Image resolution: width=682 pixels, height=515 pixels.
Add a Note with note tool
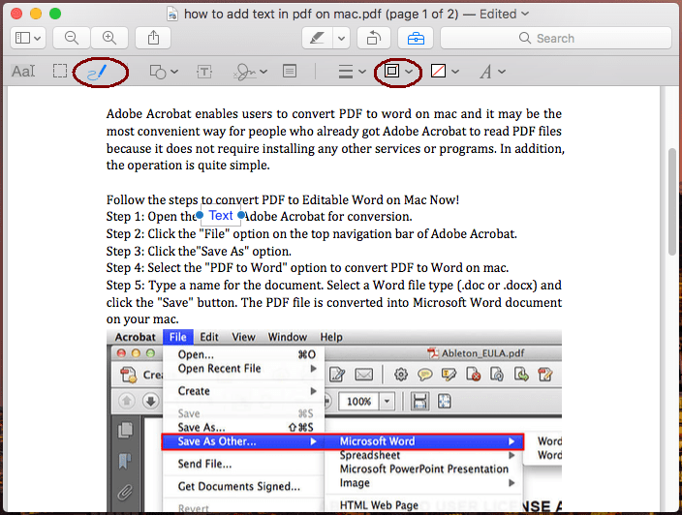point(290,71)
